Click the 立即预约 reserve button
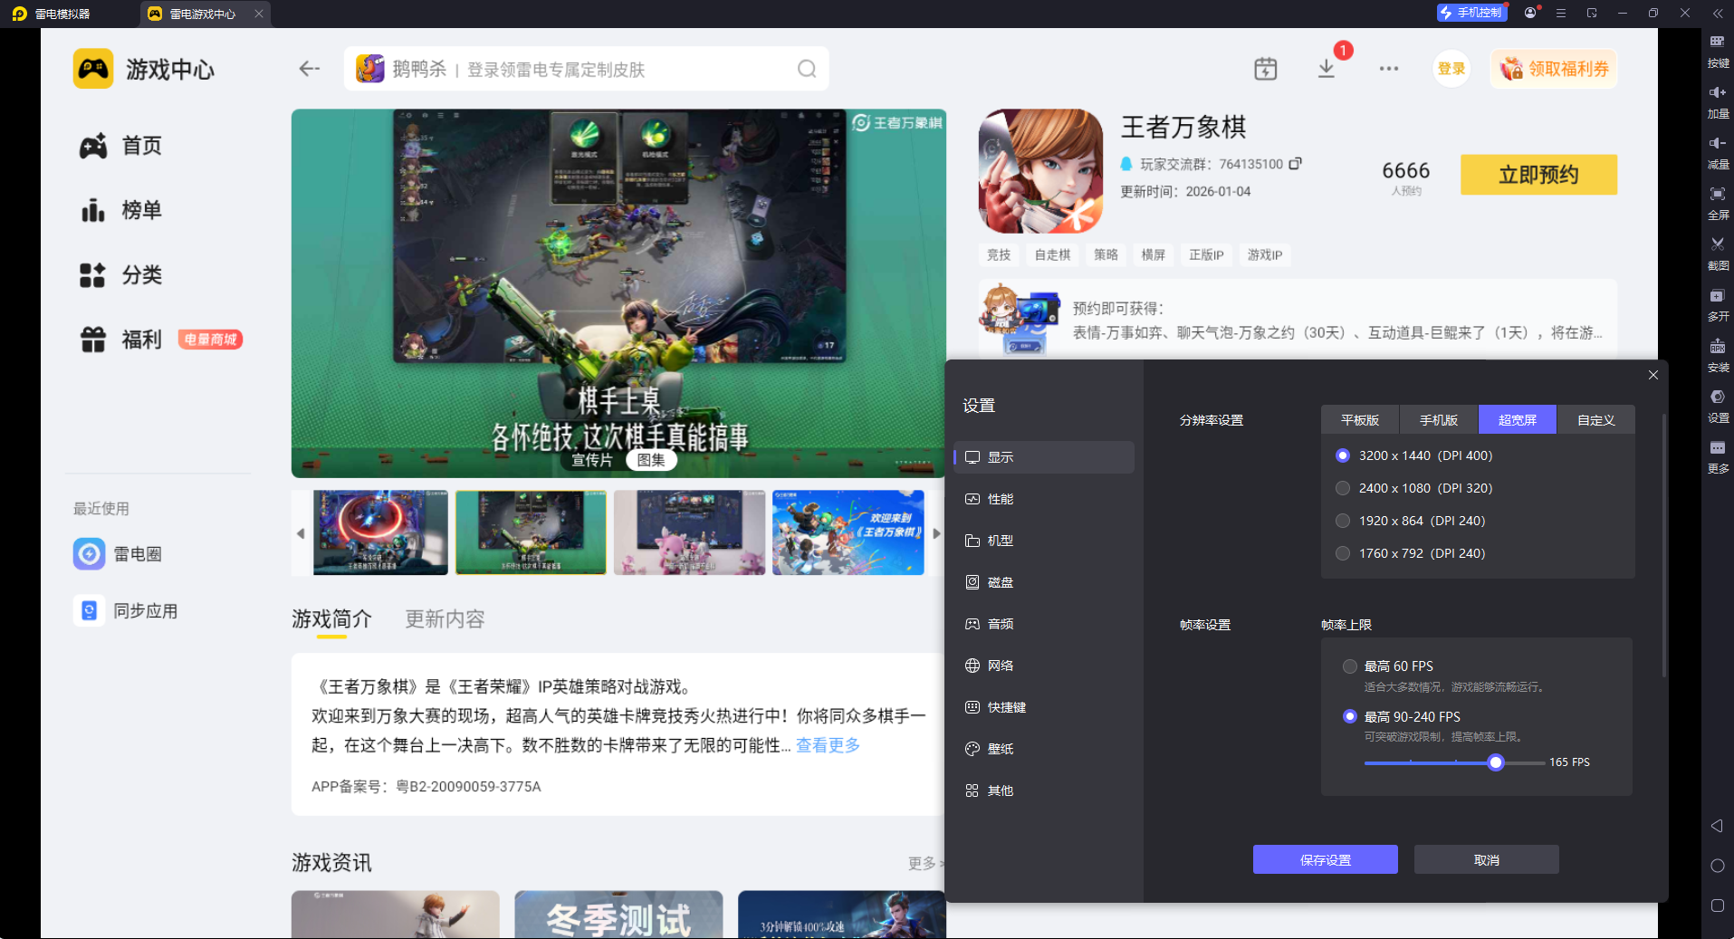This screenshot has height=939, width=1734. (1538, 174)
